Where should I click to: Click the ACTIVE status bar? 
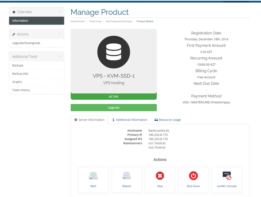(x=114, y=97)
